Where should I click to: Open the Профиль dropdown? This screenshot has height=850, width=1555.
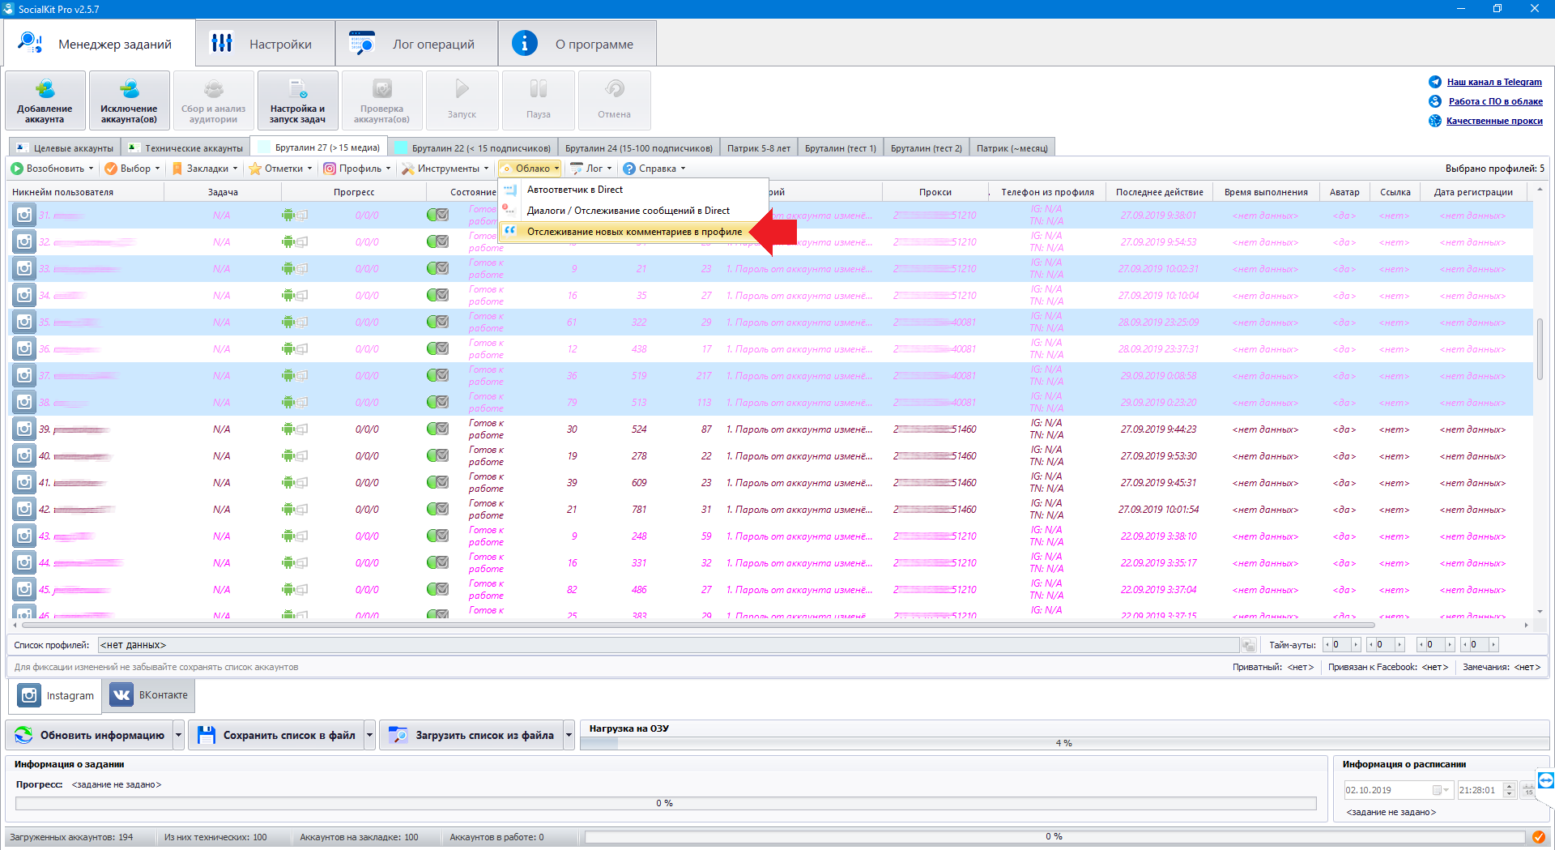point(357,169)
